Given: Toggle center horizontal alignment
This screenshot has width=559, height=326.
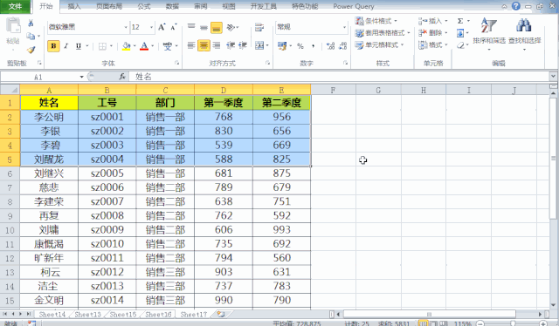Looking at the screenshot, I should click(x=204, y=45).
